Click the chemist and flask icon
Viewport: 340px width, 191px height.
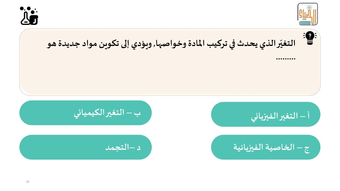coord(29,16)
